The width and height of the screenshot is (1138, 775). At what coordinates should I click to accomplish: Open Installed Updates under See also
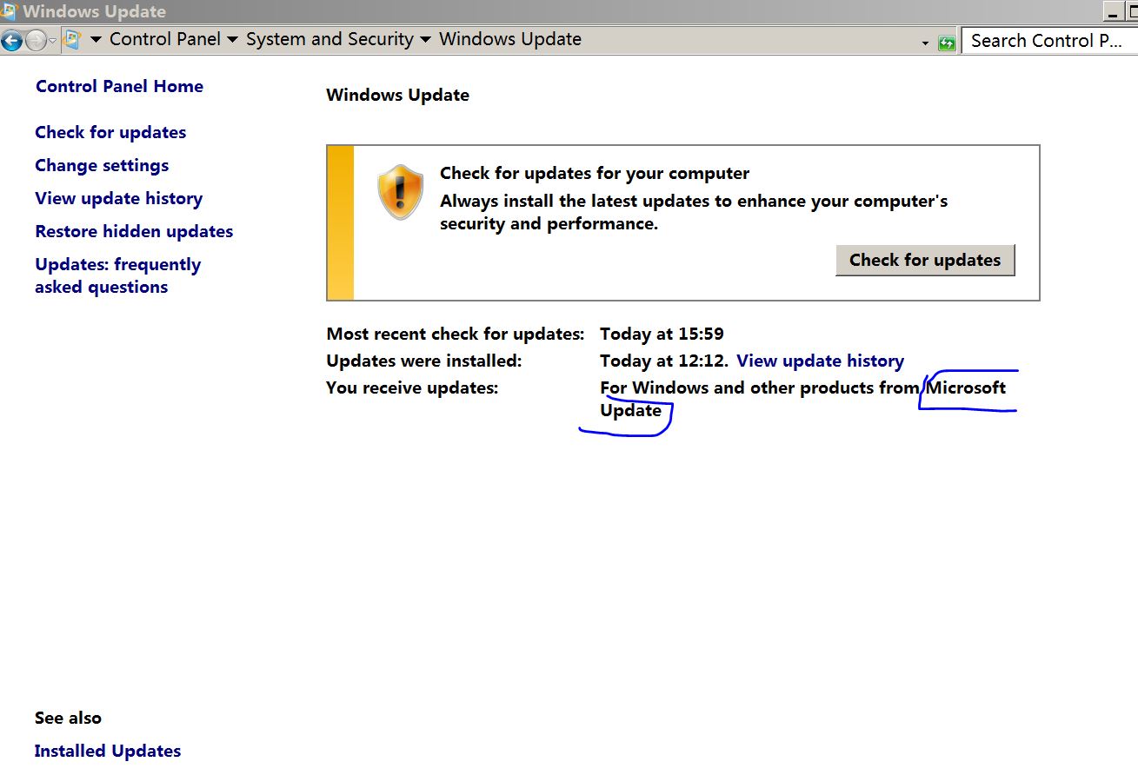tap(108, 750)
